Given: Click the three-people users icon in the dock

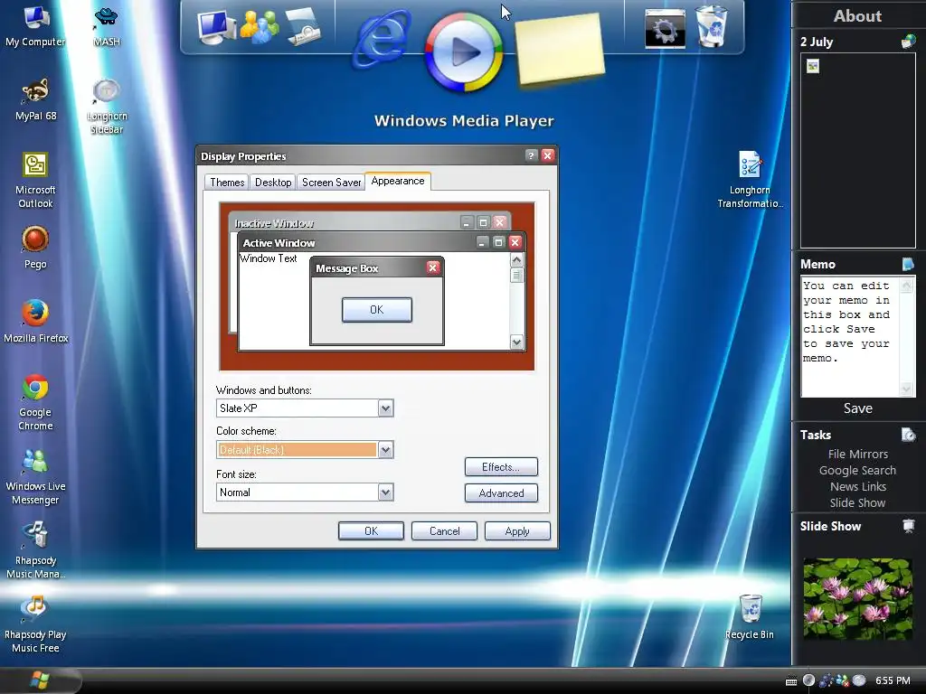Looking at the screenshot, I should (259, 26).
